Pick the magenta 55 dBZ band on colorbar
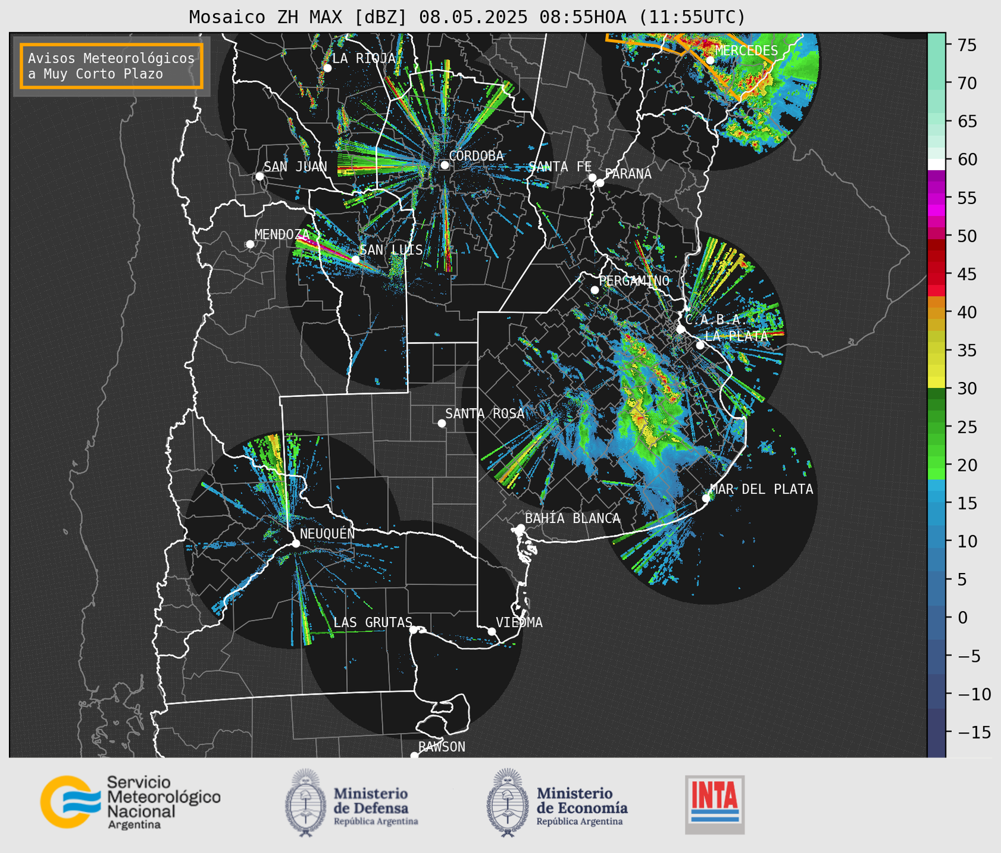1001x853 pixels. [936, 198]
